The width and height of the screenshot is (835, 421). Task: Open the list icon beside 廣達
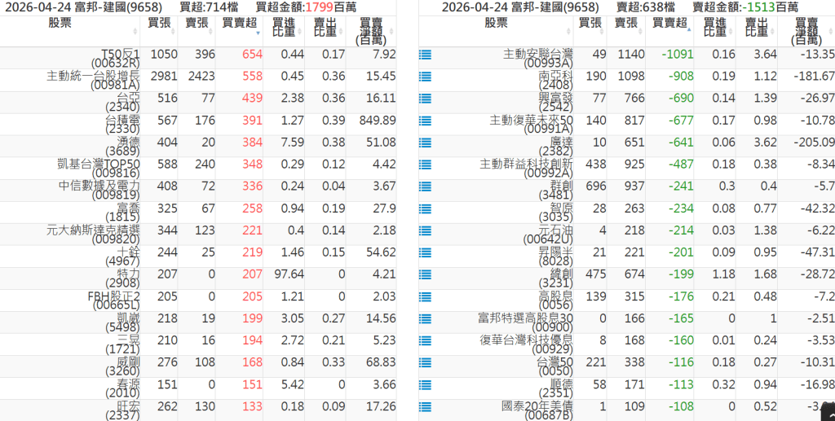click(425, 143)
